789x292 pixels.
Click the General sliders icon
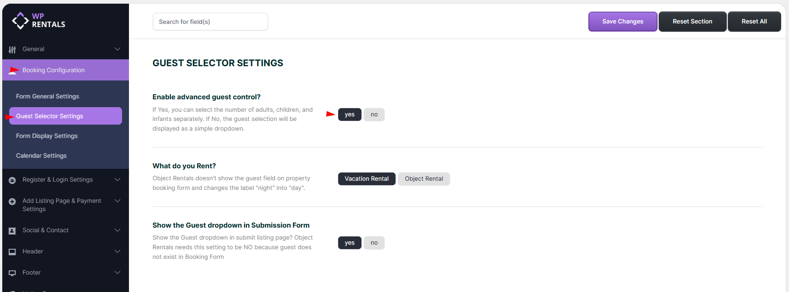(12, 50)
